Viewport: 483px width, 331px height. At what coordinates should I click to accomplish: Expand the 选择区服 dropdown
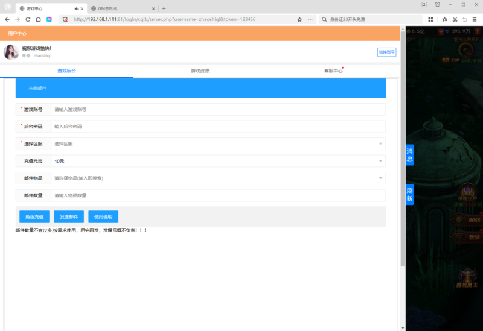click(380, 144)
